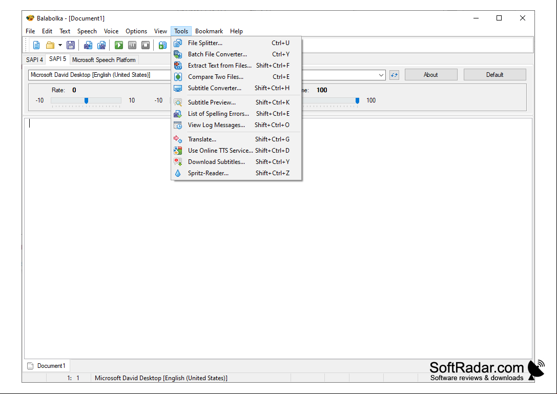This screenshot has height=394, width=557.
Task: Open the Bookmark menu
Action: pyautogui.click(x=209, y=31)
